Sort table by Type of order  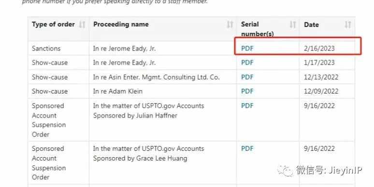(x=82, y=25)
